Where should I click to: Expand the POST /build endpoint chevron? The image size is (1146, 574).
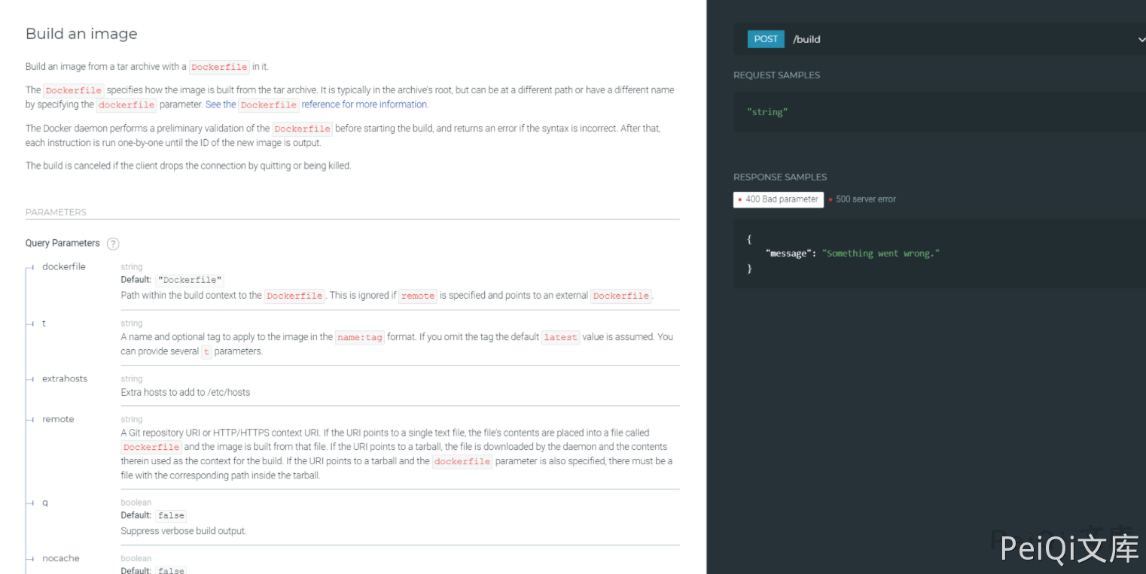tap(1141, 39)
